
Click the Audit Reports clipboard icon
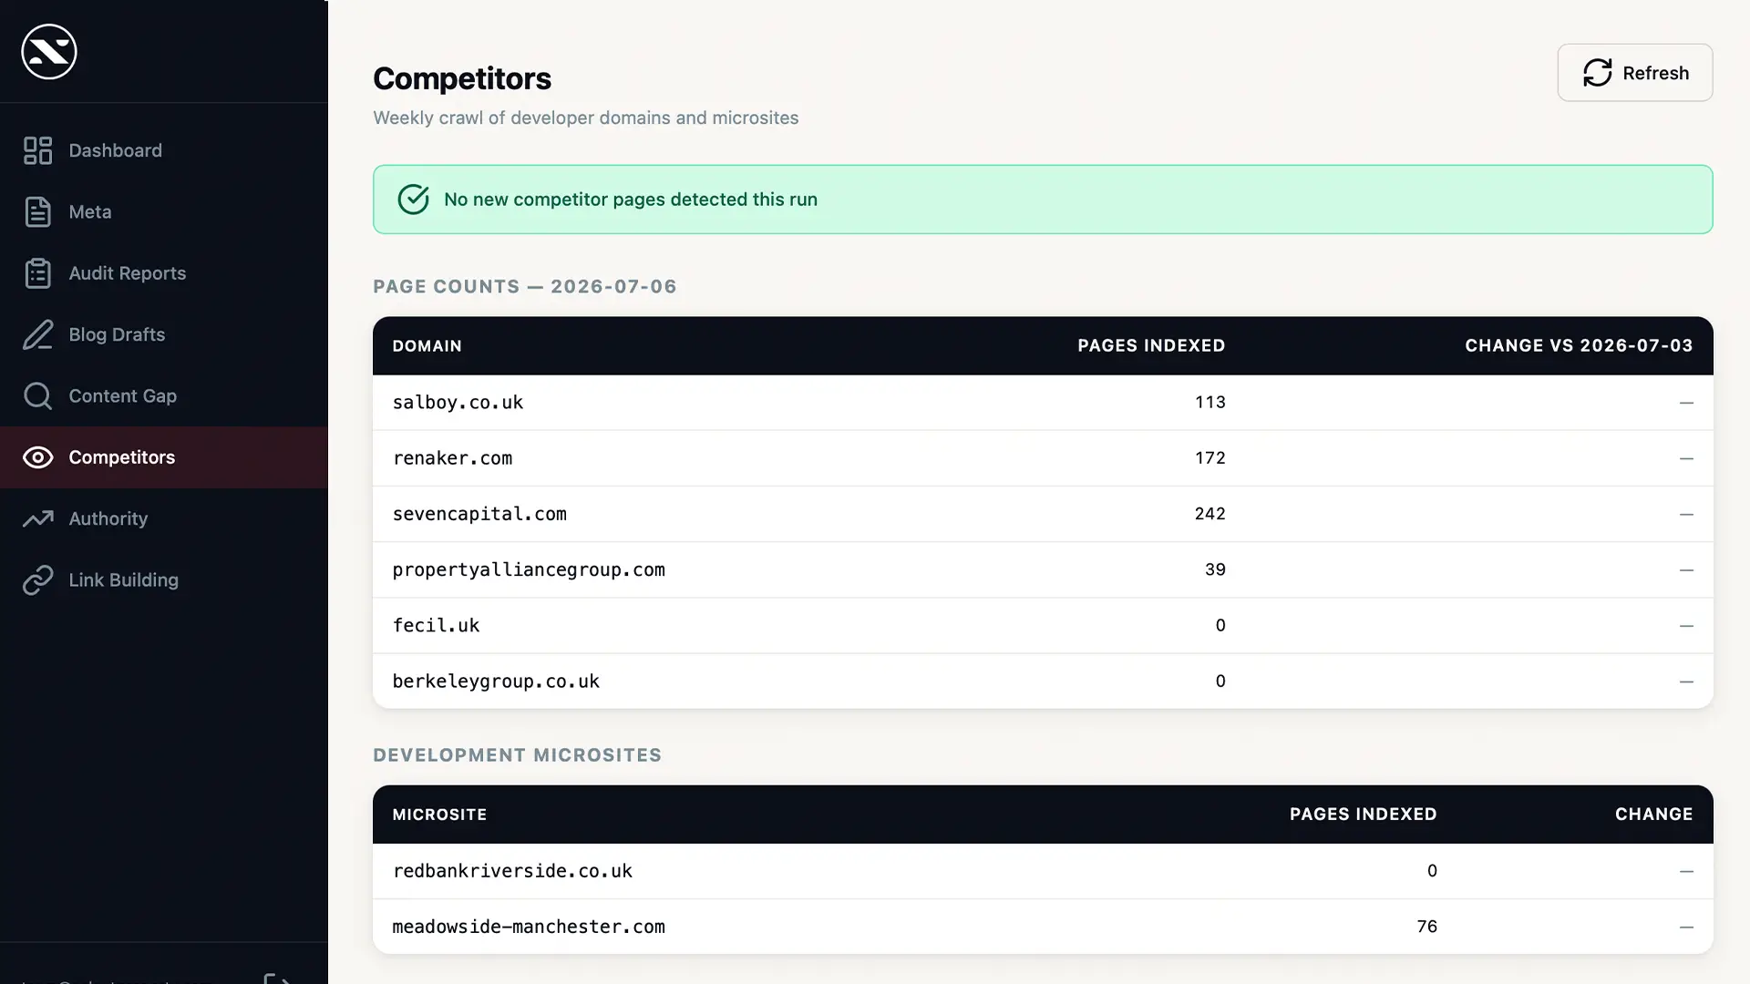tap(37, 273)
